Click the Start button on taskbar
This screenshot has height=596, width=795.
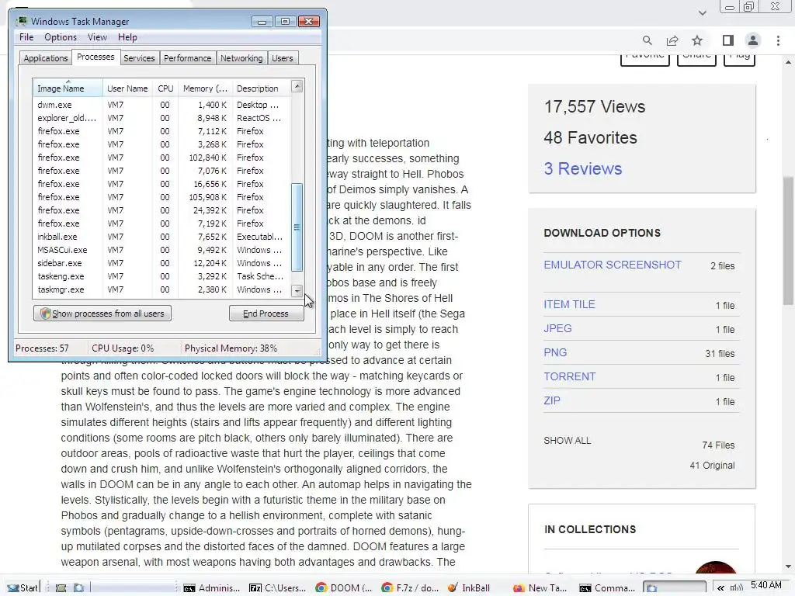click(23, 587)
